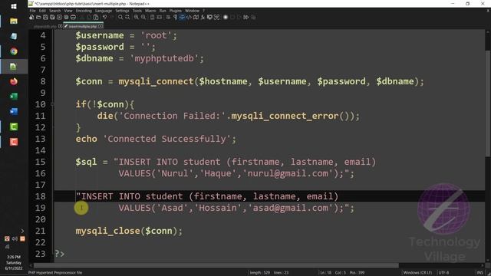The height and width of the screenshot is (276, 491).
Task: Open Firefox from the taskbar
Action: [14, 81]
